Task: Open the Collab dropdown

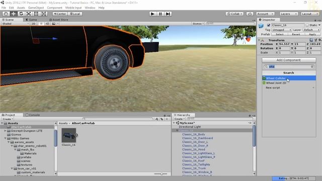Action: [234, 14]
